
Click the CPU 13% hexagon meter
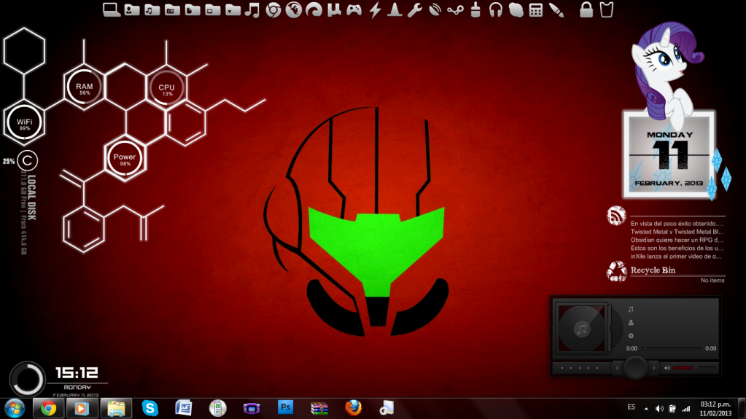166,89
